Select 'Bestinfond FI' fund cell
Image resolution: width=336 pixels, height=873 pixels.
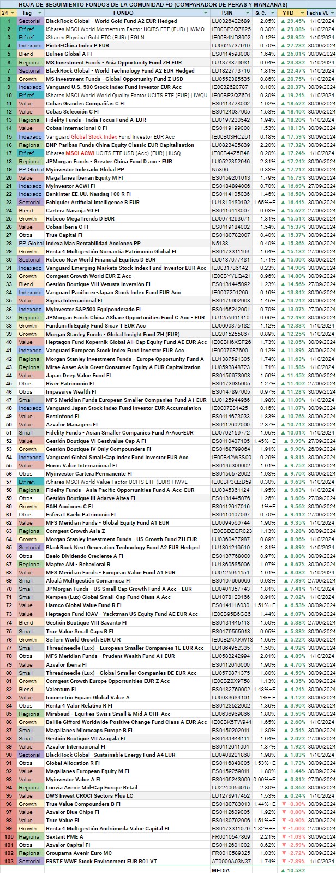point(127,416)
